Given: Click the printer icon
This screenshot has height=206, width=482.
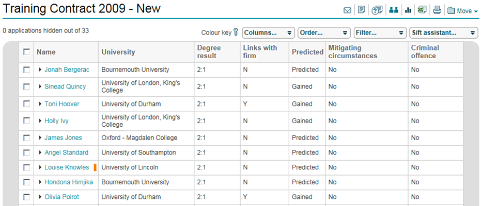Looking at the screenshot, I should [437, 10].
